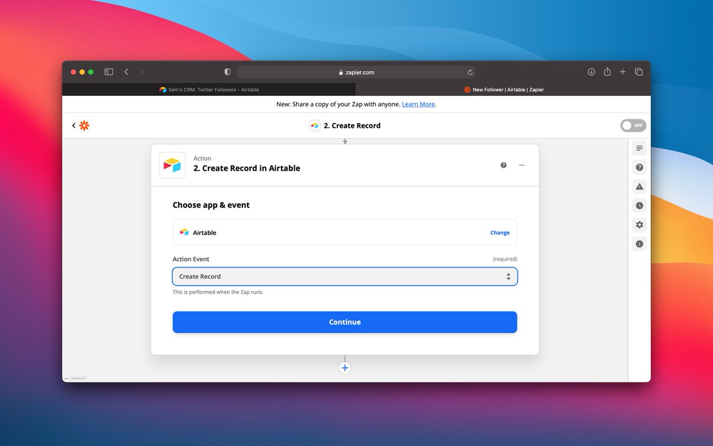Select the New Follower Zapier tab
713x446 pixels.
503,90
